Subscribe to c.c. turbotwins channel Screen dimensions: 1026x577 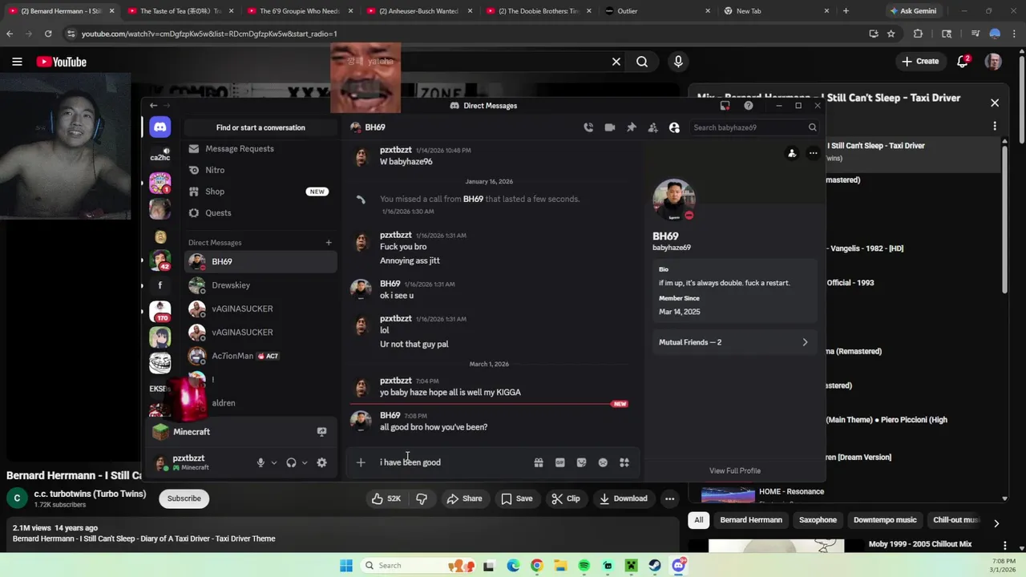[184, 498]
